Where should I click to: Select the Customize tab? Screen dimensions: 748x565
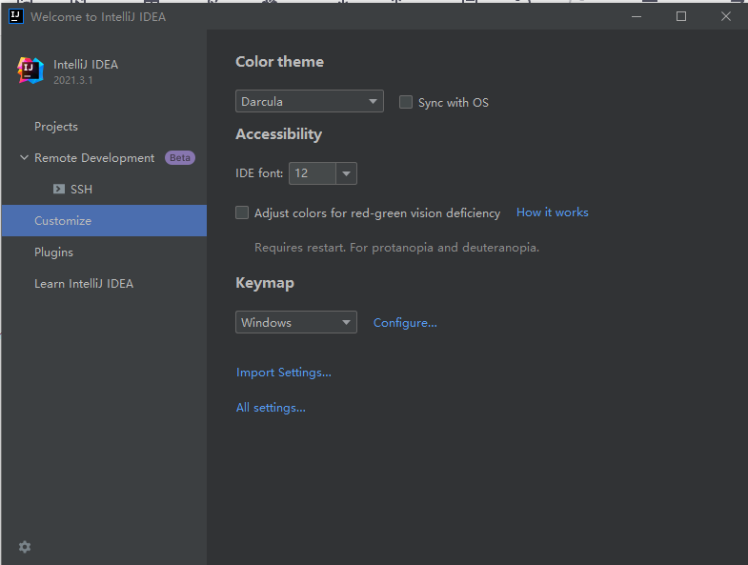[x=104, y=220]
